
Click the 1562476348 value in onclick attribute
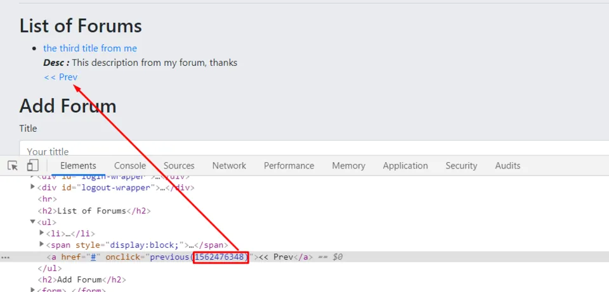(221, 257)
